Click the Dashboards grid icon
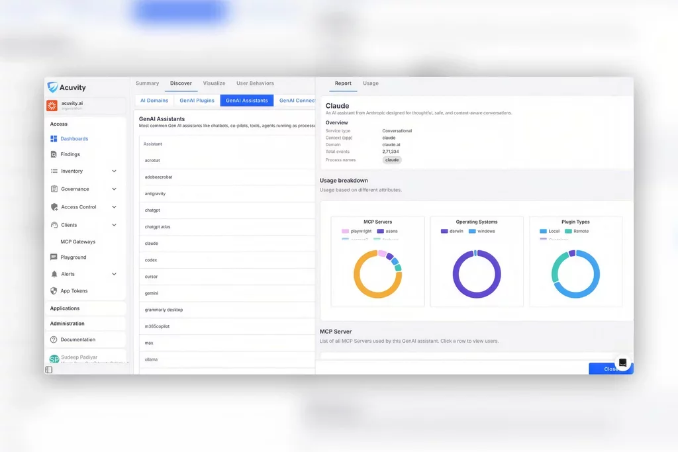 tap(54, 139)
